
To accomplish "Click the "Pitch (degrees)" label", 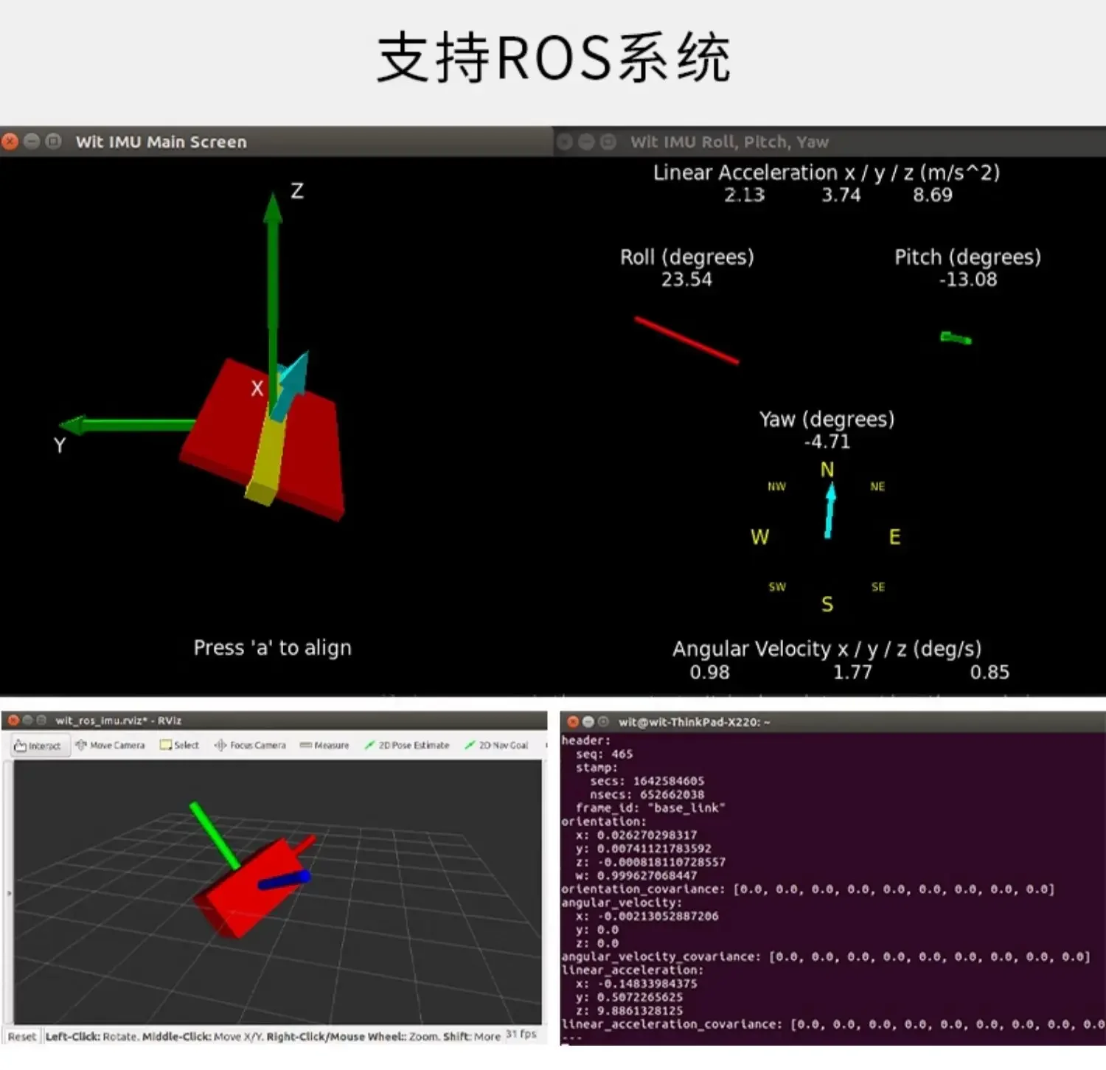I will 968,257.
